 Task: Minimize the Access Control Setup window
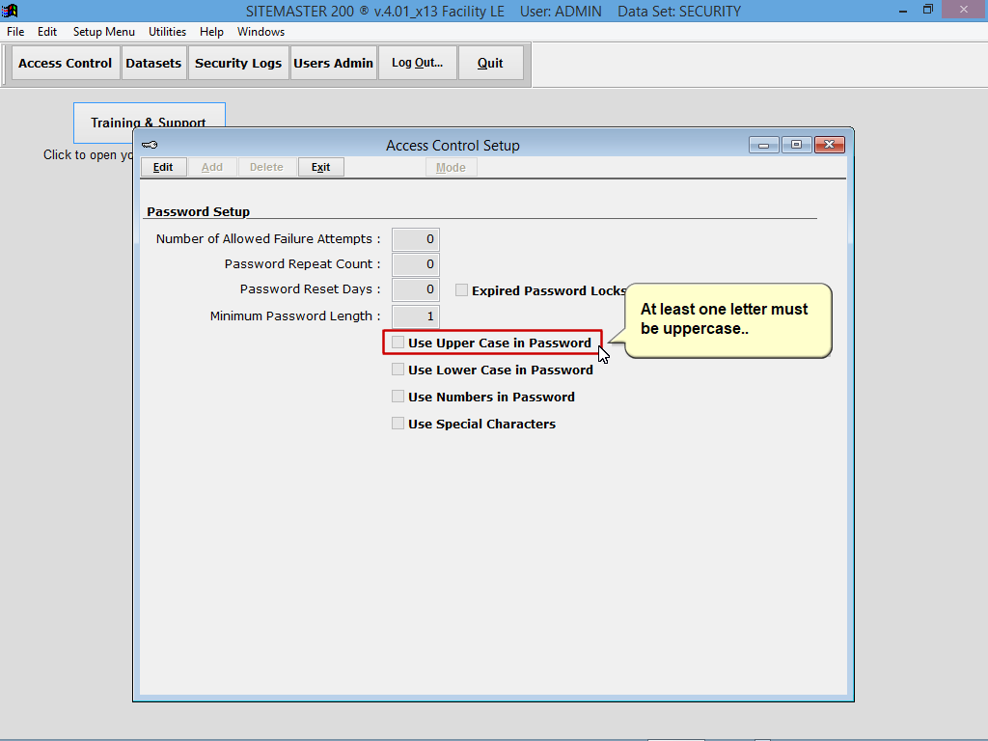pyautogui.click(x=764, y=145)
